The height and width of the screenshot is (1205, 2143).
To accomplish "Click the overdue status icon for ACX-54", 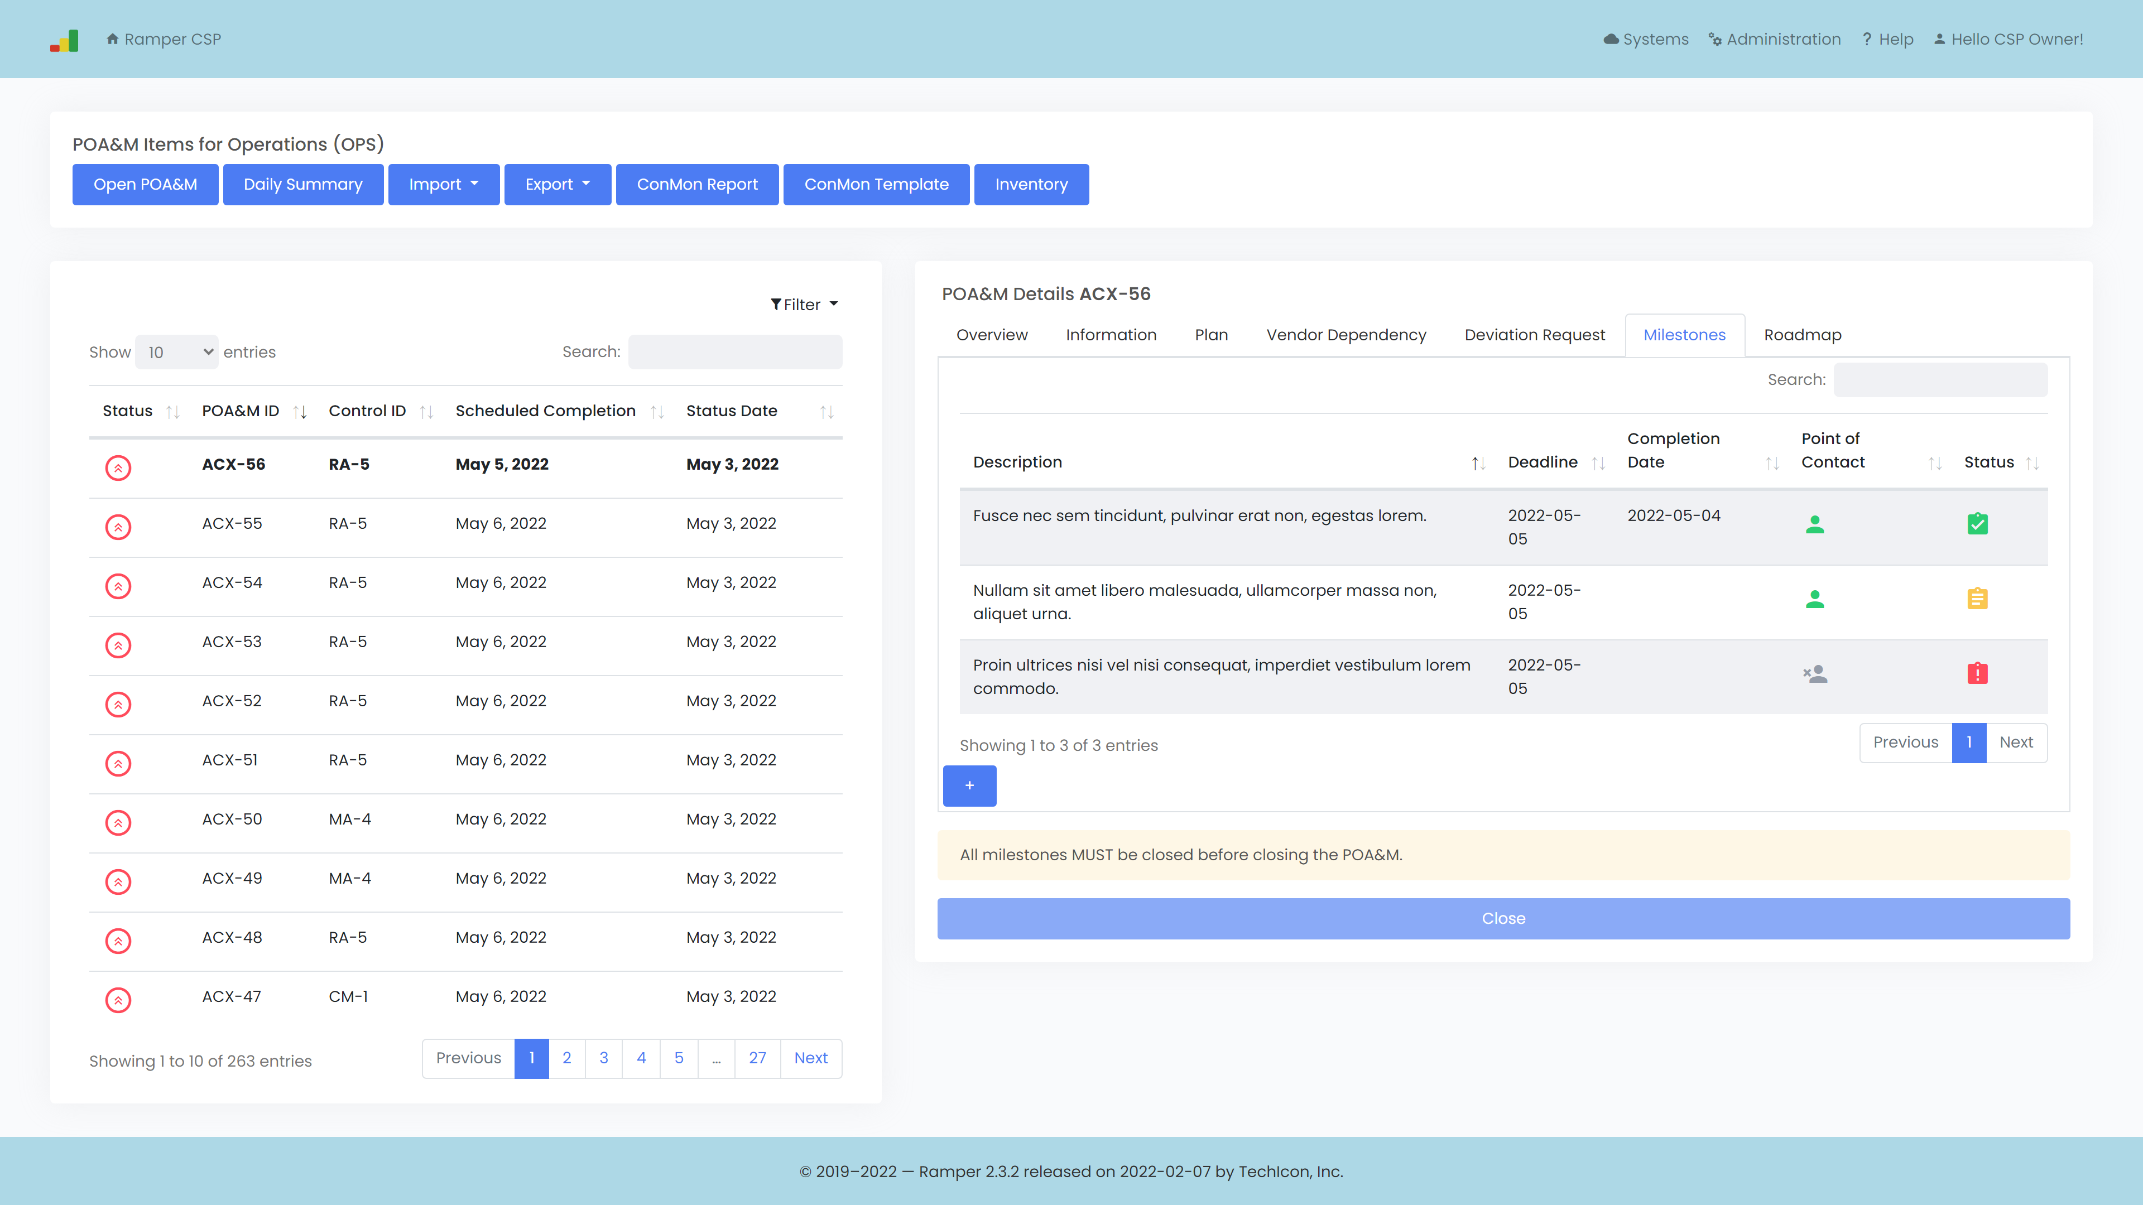I will click(x=118, y=585).
